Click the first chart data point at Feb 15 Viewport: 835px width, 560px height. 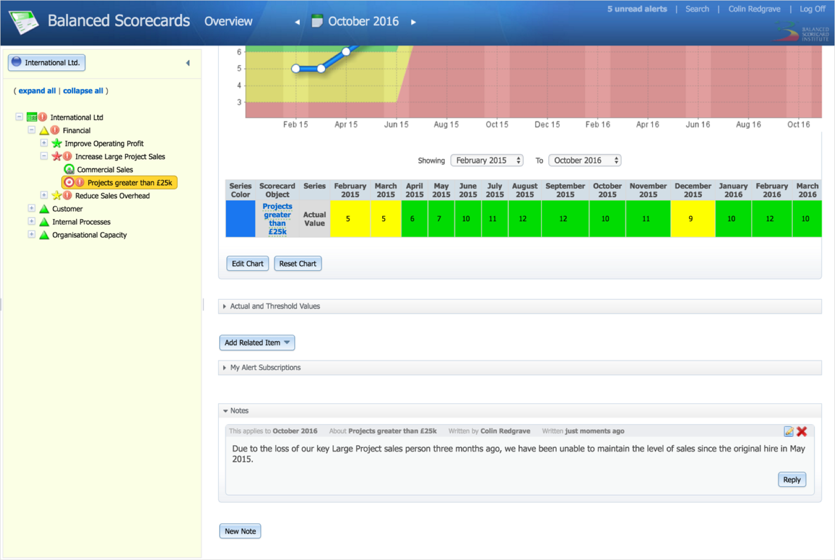(296, 69)
